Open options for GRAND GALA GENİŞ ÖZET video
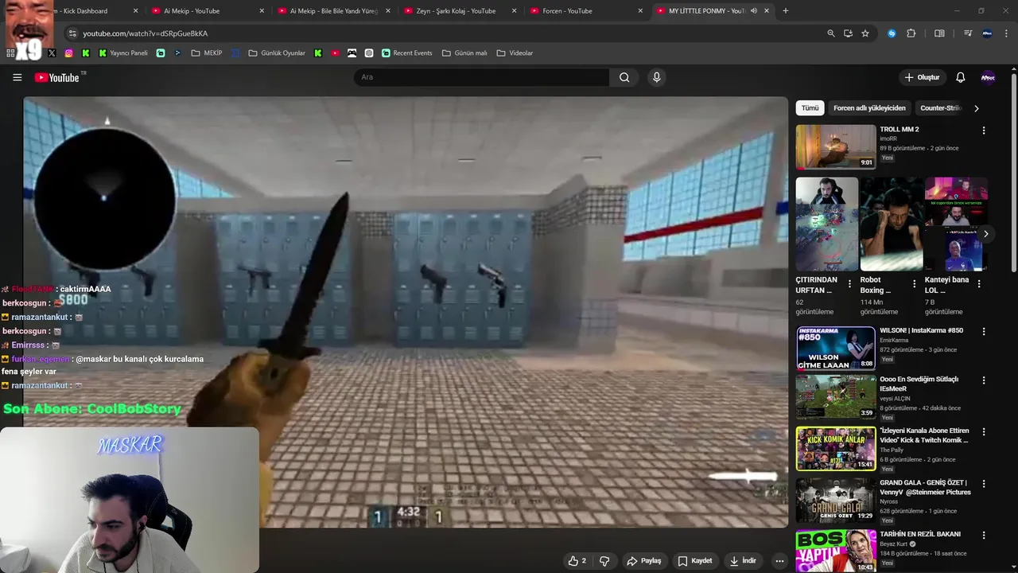Viewport: 1018px width, 573px height. pyautogui.click(x=984, y=484)
